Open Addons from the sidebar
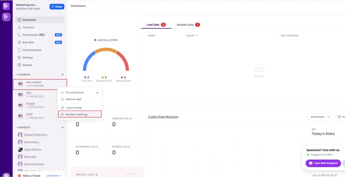Viewport: 345px width, 177px height. pyautogui.click(x=40, y=65)
